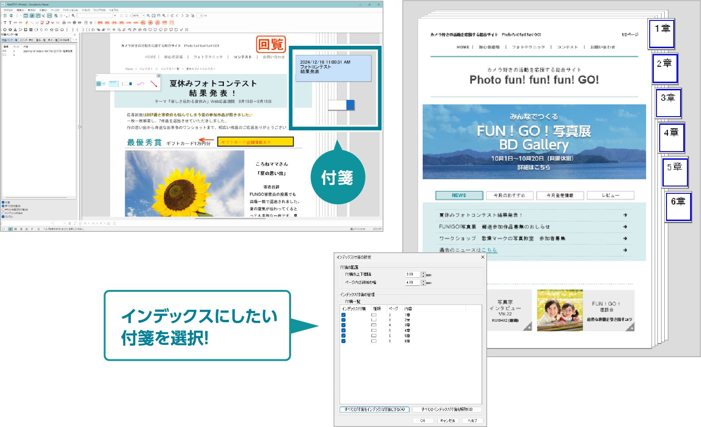Select the yellow marker highlighter tool
The image size is (701, 427).
click(26, 22)
